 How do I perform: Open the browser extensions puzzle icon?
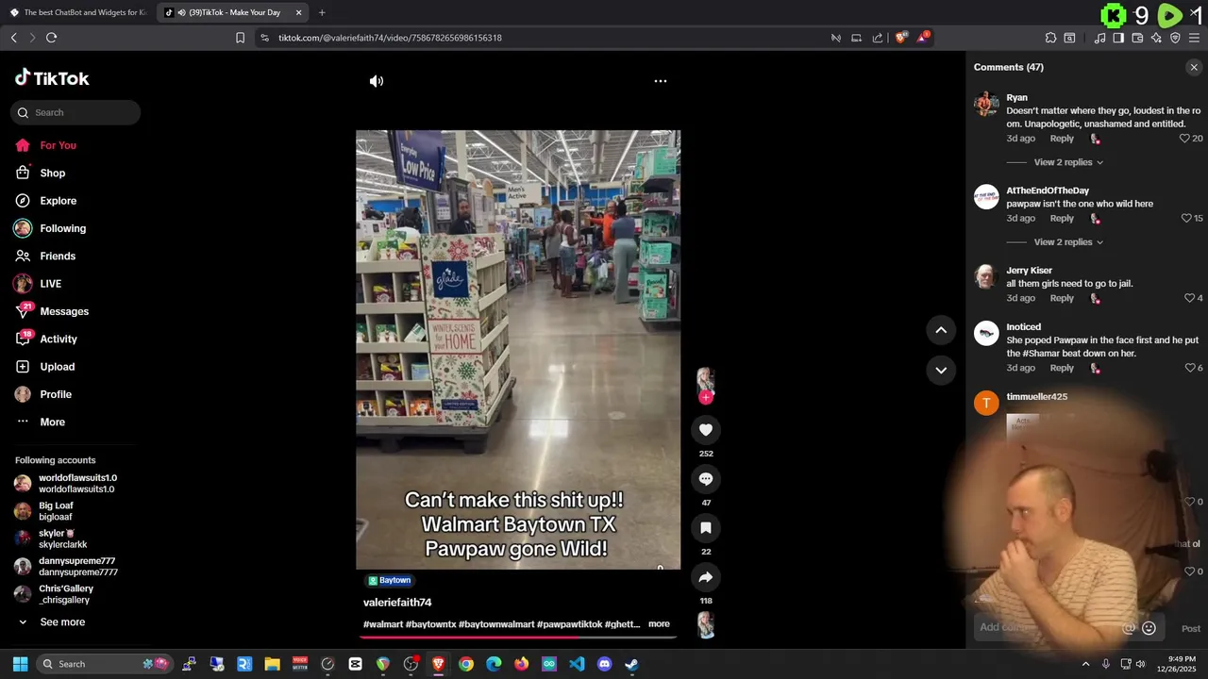(1050, 38)
